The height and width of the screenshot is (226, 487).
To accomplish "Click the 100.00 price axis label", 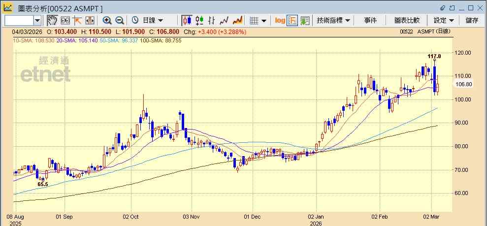I will pyautogui.click(x=463, y=99).
